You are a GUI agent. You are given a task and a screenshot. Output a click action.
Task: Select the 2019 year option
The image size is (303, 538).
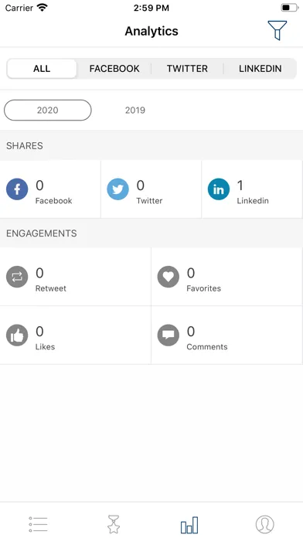(135, 110)
